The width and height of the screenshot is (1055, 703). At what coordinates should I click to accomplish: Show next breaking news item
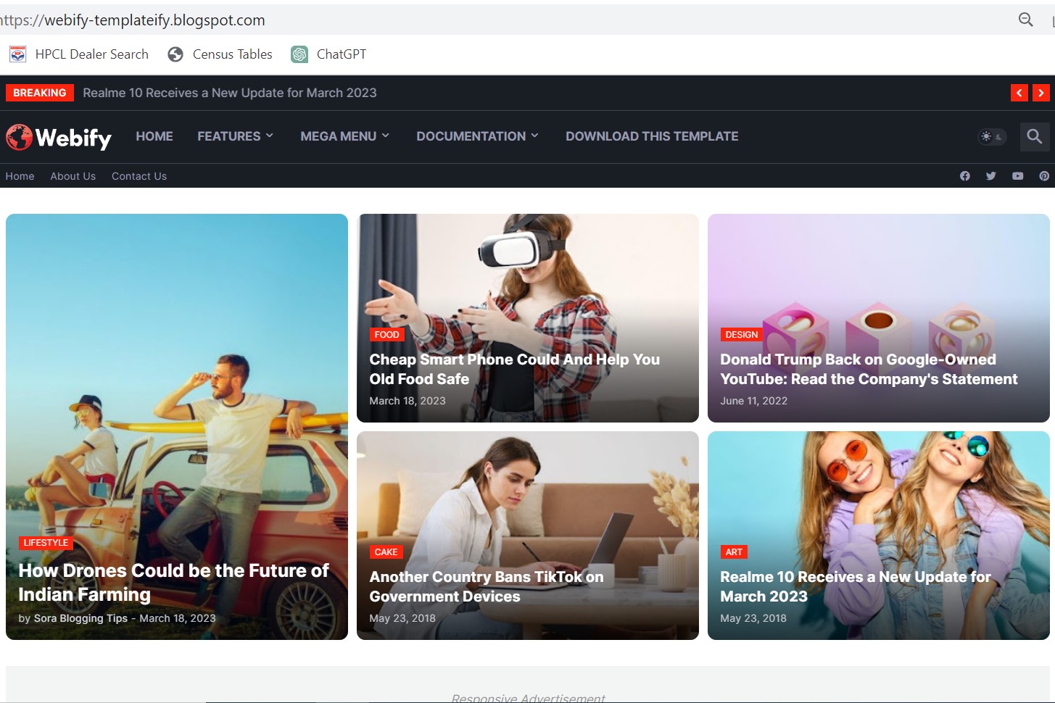coord(1041,93)
